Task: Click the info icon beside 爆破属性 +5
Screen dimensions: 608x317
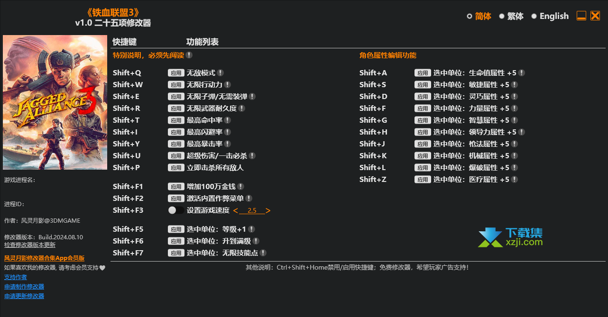Action: 515,168
